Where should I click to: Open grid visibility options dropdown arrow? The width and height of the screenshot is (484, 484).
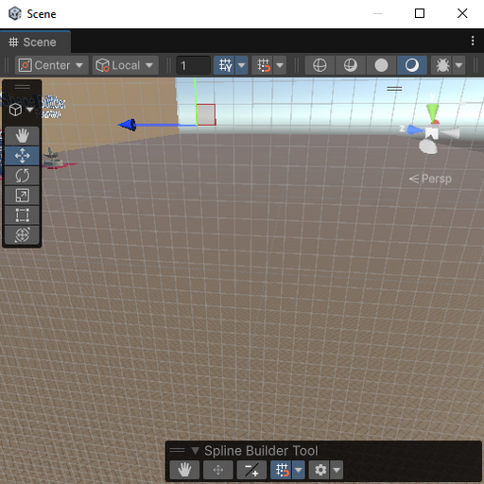(x=242, y=65)
